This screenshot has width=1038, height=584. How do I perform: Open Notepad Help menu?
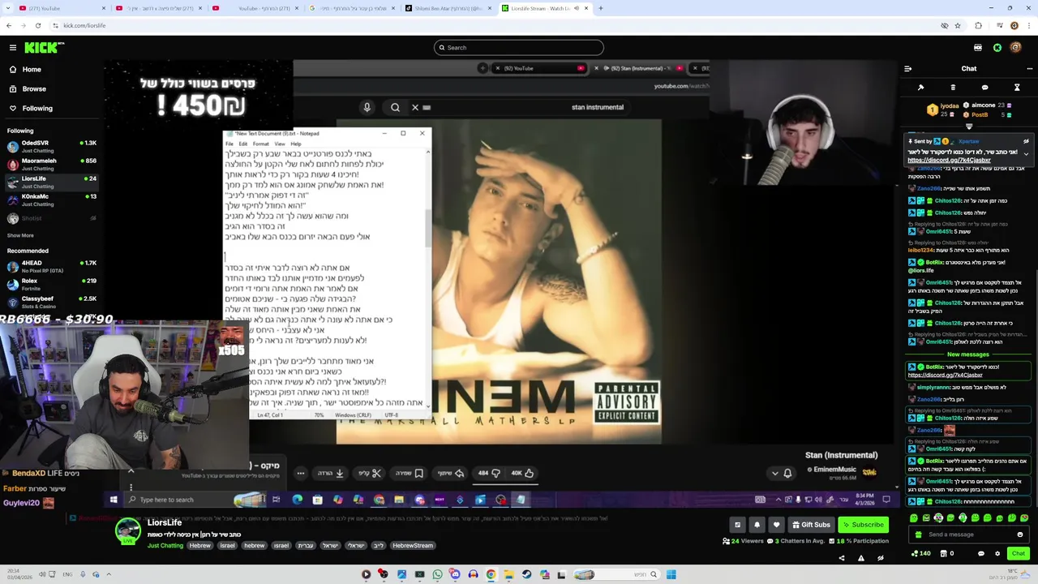(296, 144)
